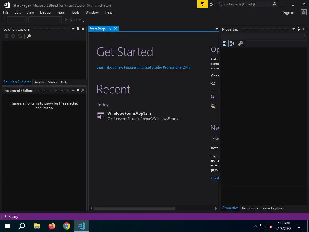Click Solution Explorer Back arrow icon
Image resolution: width=309 pixels, height=232 pixels.
tap(7, 36)
